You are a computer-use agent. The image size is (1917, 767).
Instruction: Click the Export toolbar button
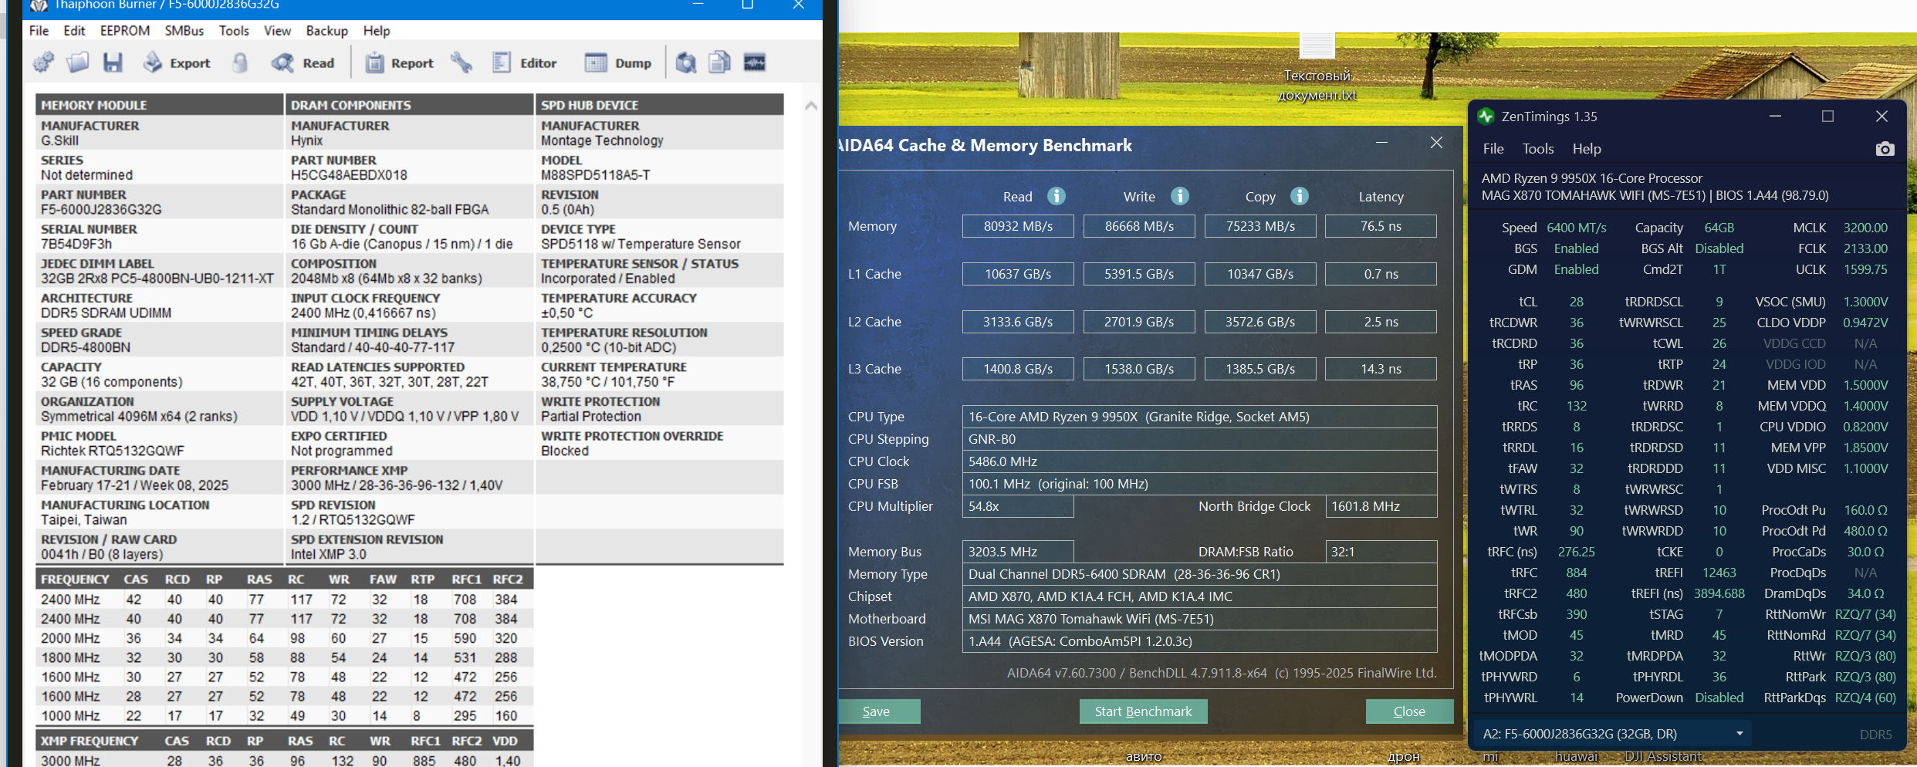pos(177,63)
